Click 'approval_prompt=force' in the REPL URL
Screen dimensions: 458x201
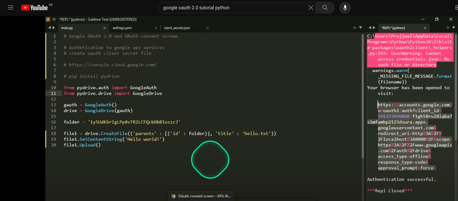[x=406, y=168]
